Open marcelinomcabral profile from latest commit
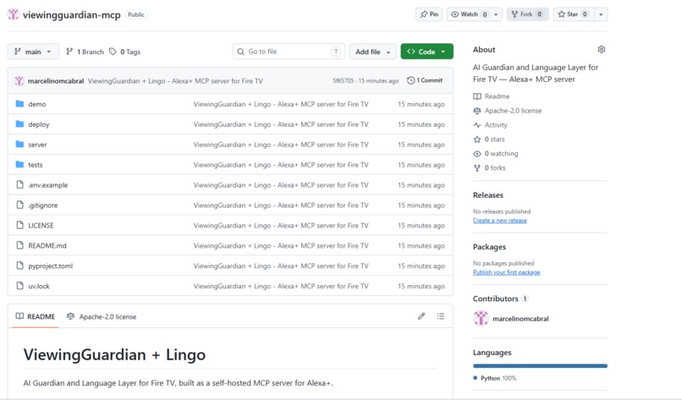This screenshot has height=400, width=682. [56, 81]
